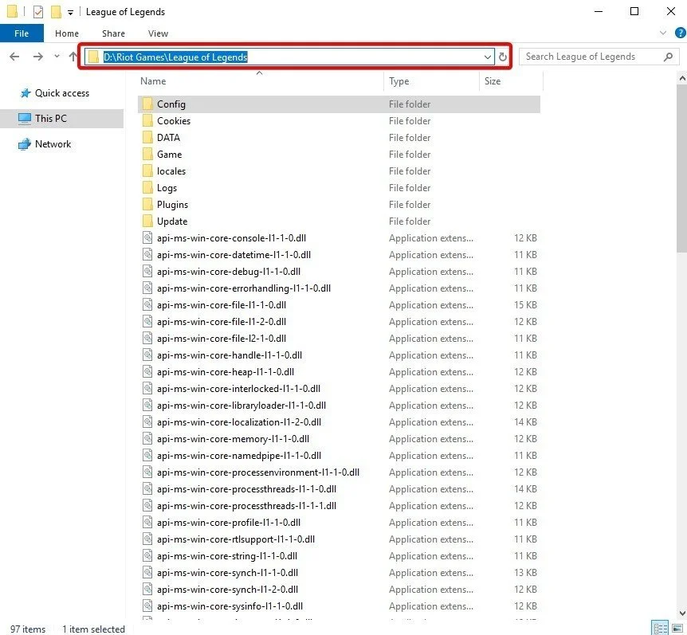Sort by the Size column header
This screenshot has height=635, width=687.
(493, 81)
